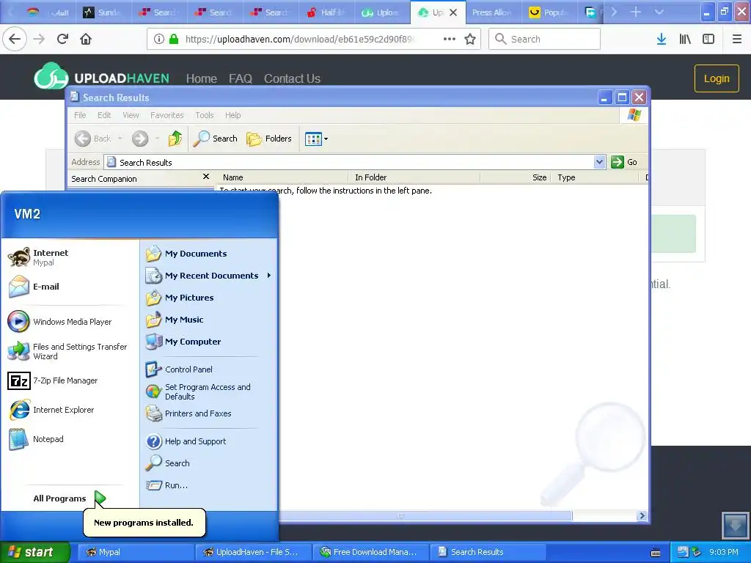The image size is (751, 563).
Task: Expand My Recent Documents submenu
Action: point(208,276)
